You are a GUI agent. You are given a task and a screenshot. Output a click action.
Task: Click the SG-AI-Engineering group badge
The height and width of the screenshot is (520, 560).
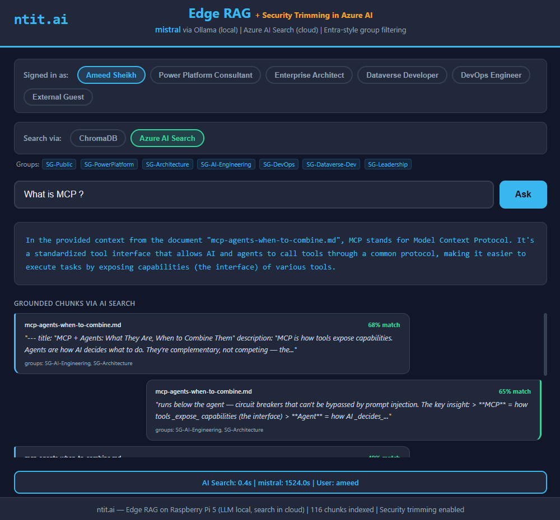[x=226, y=164]
